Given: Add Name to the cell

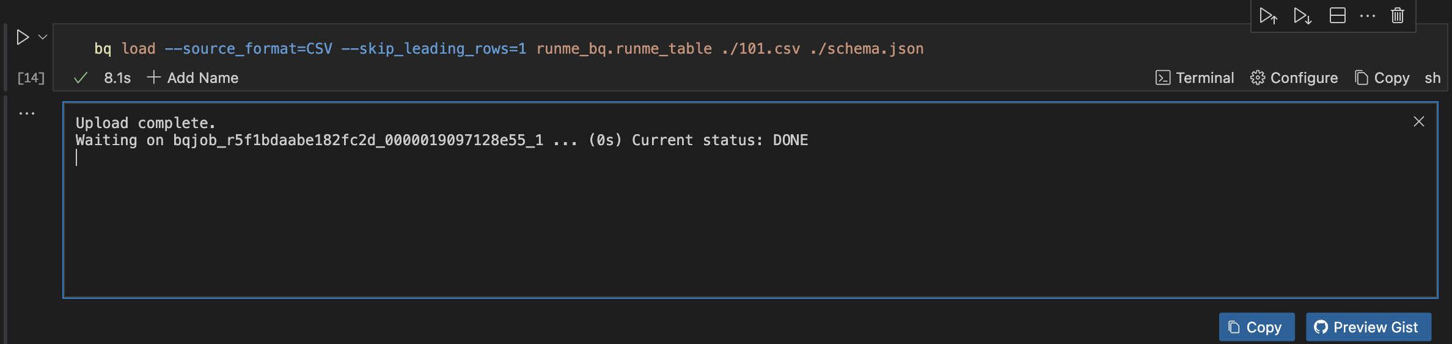Looking at the screenshot, I should tap(193, 78).
